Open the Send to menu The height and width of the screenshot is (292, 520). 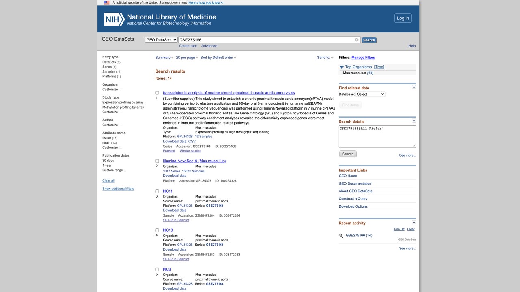[325, 58]
